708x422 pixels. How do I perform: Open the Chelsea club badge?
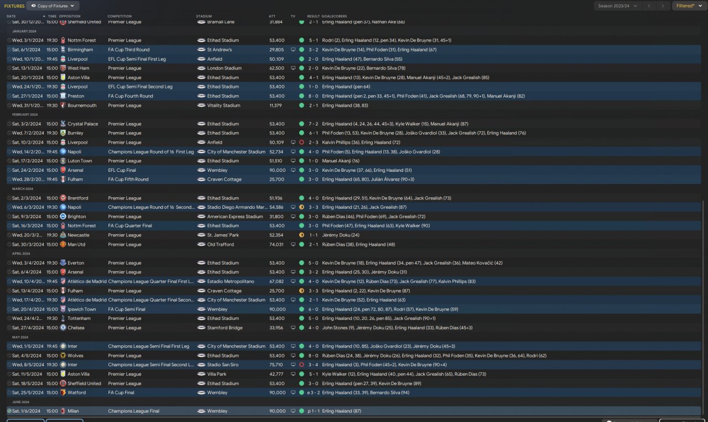(x=63, y=328)
